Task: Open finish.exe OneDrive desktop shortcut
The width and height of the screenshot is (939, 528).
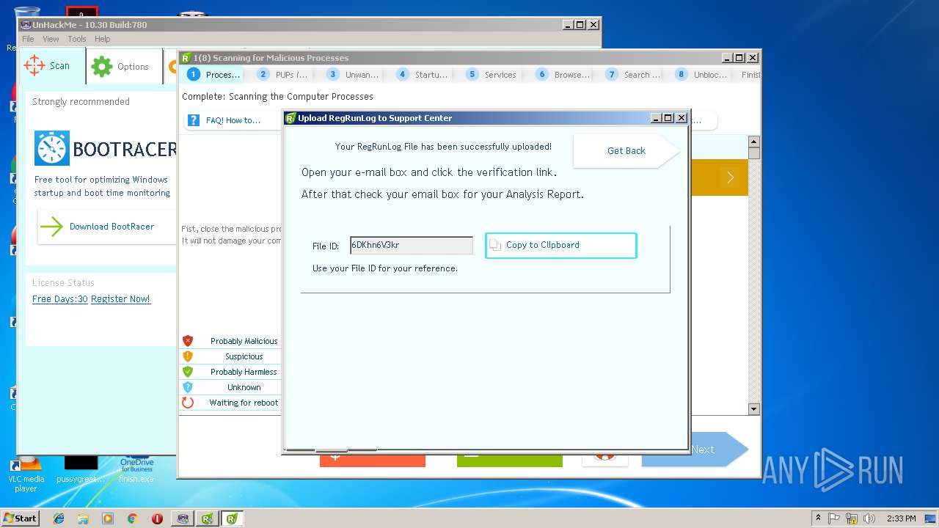Action: tap(137, 471)
